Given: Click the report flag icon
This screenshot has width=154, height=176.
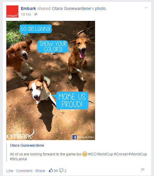Looking at the screenshot, I should (x=143, y=170).
